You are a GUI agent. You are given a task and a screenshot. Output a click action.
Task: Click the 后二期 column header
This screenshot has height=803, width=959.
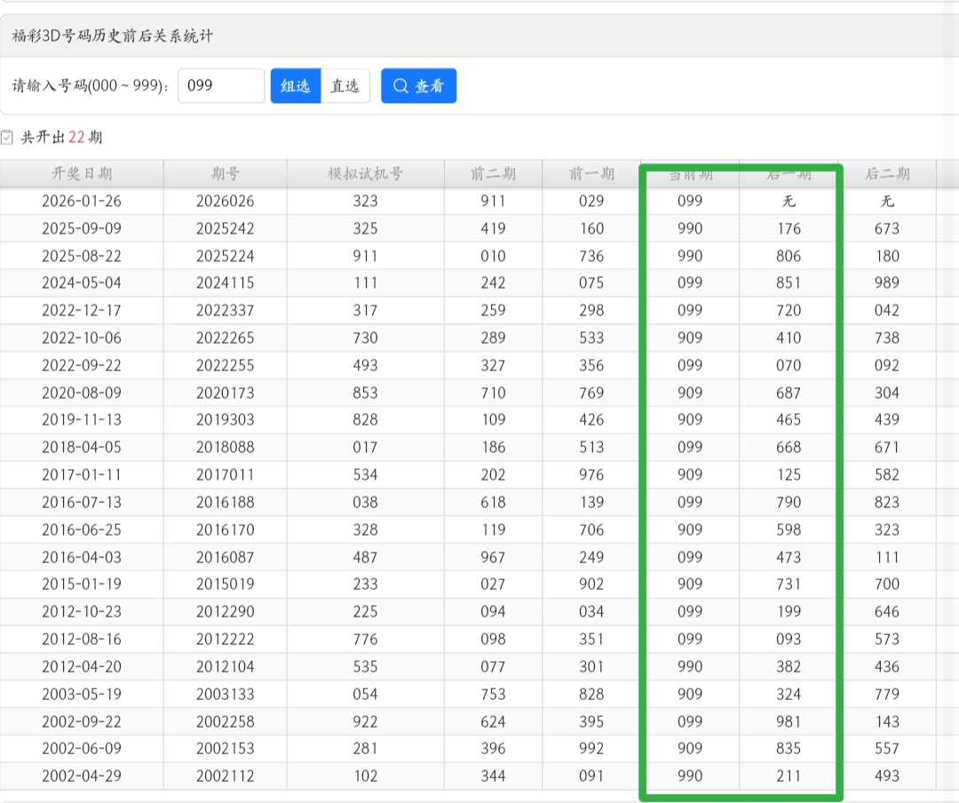pos(887,174)
